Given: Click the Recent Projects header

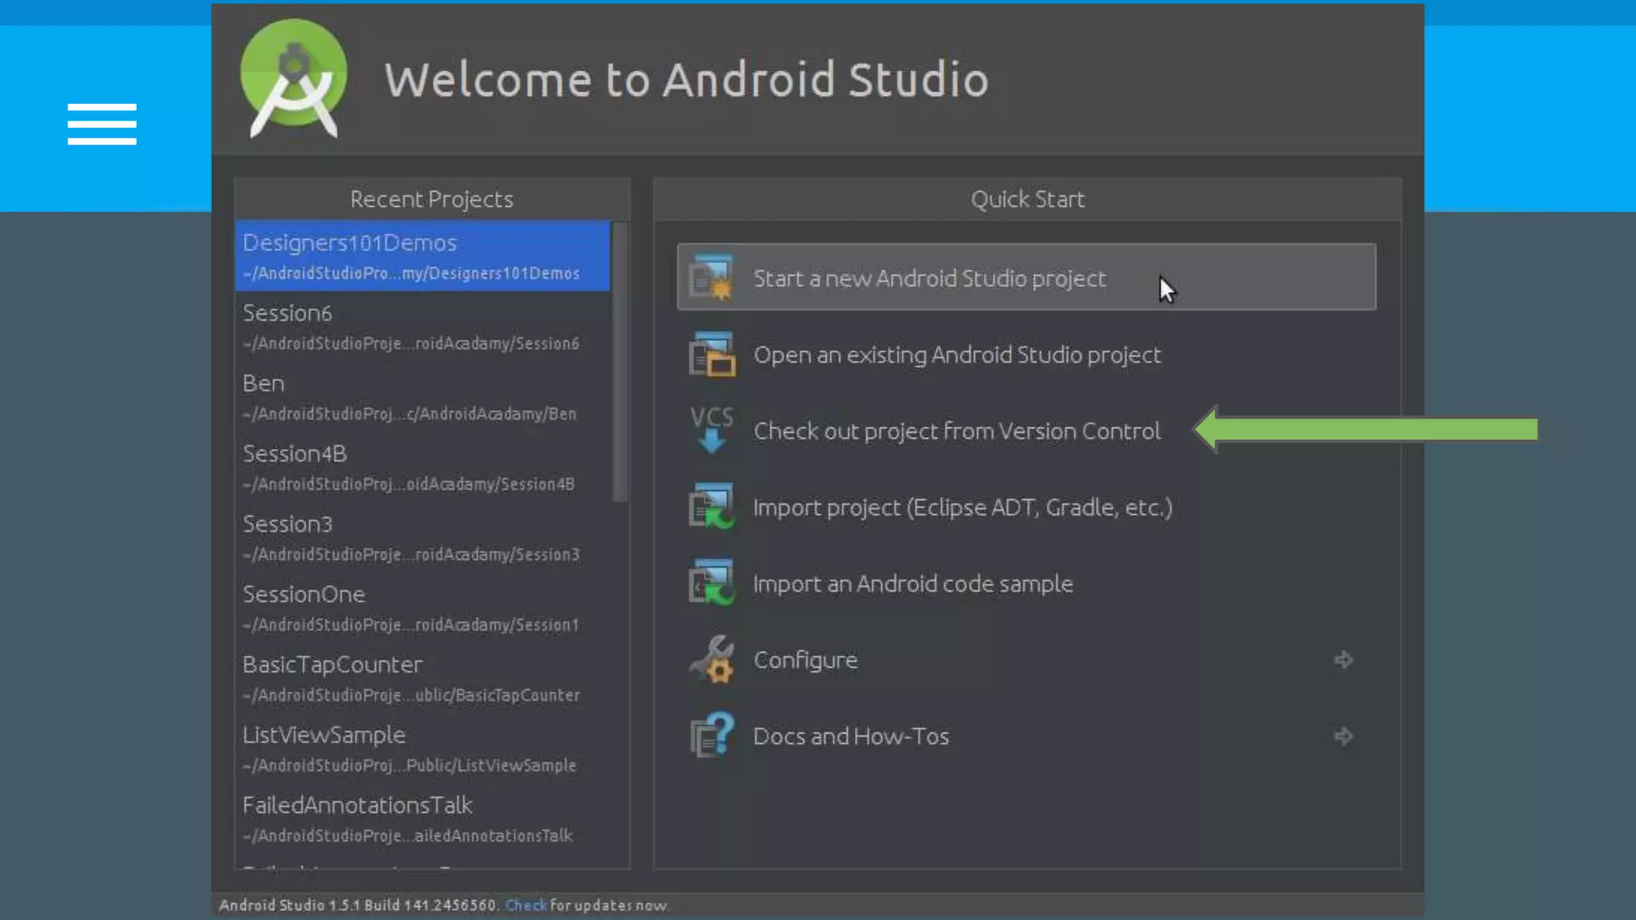Looking at the screenshot, I should coord(431,199).
